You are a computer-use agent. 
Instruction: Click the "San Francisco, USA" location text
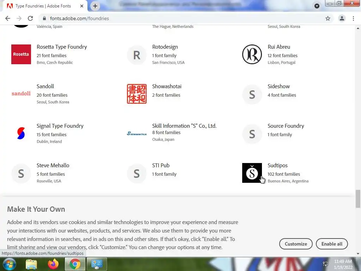tap(168, 62)
